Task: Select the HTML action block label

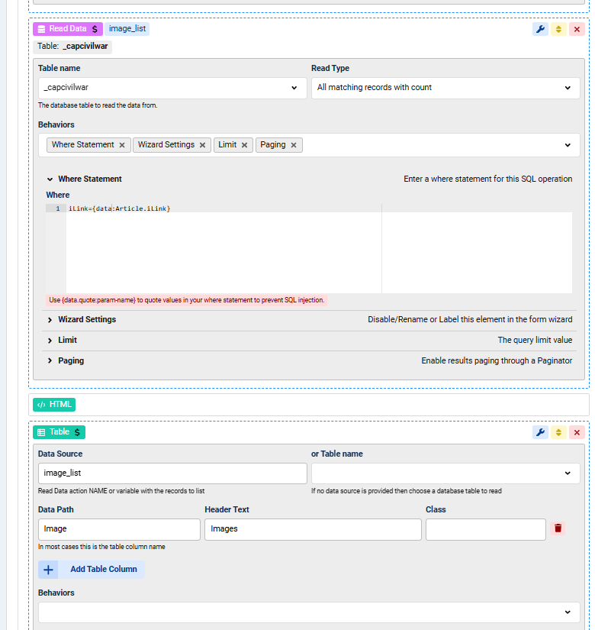Action: coord(54,405)
